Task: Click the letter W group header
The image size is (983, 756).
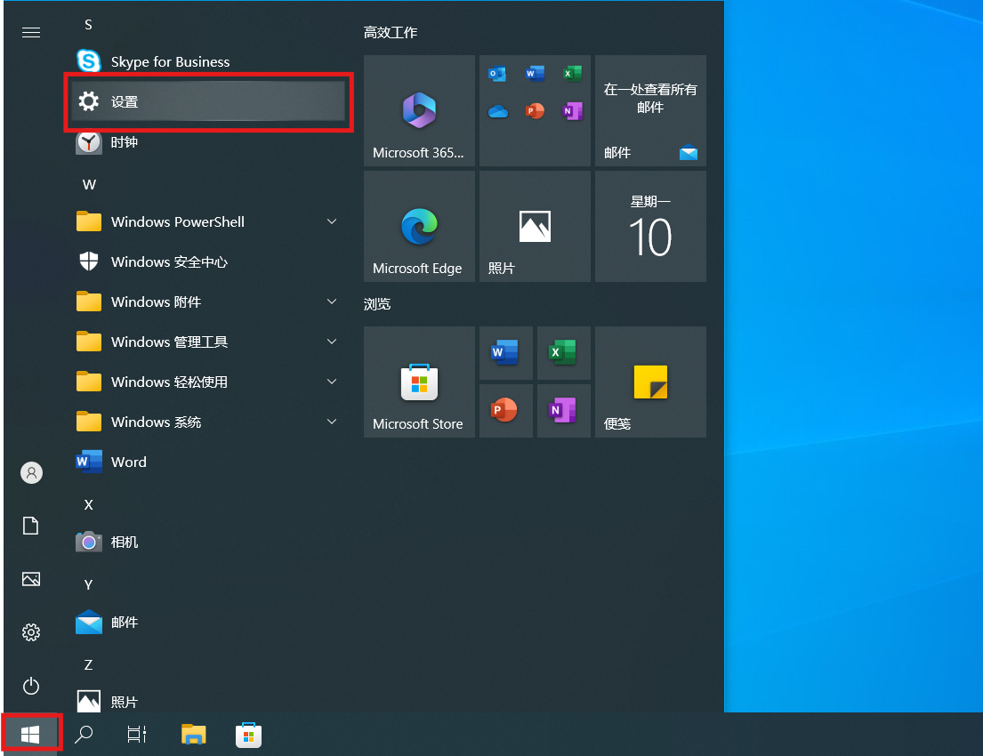Action: pyautogui.click(x=89, y=184)
